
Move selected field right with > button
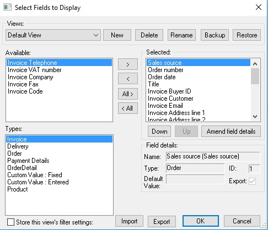coord(128,64)
